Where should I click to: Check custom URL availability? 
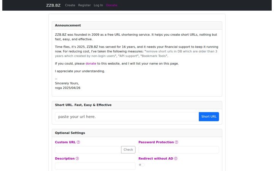pyautogui.click(x=128, y=150)
